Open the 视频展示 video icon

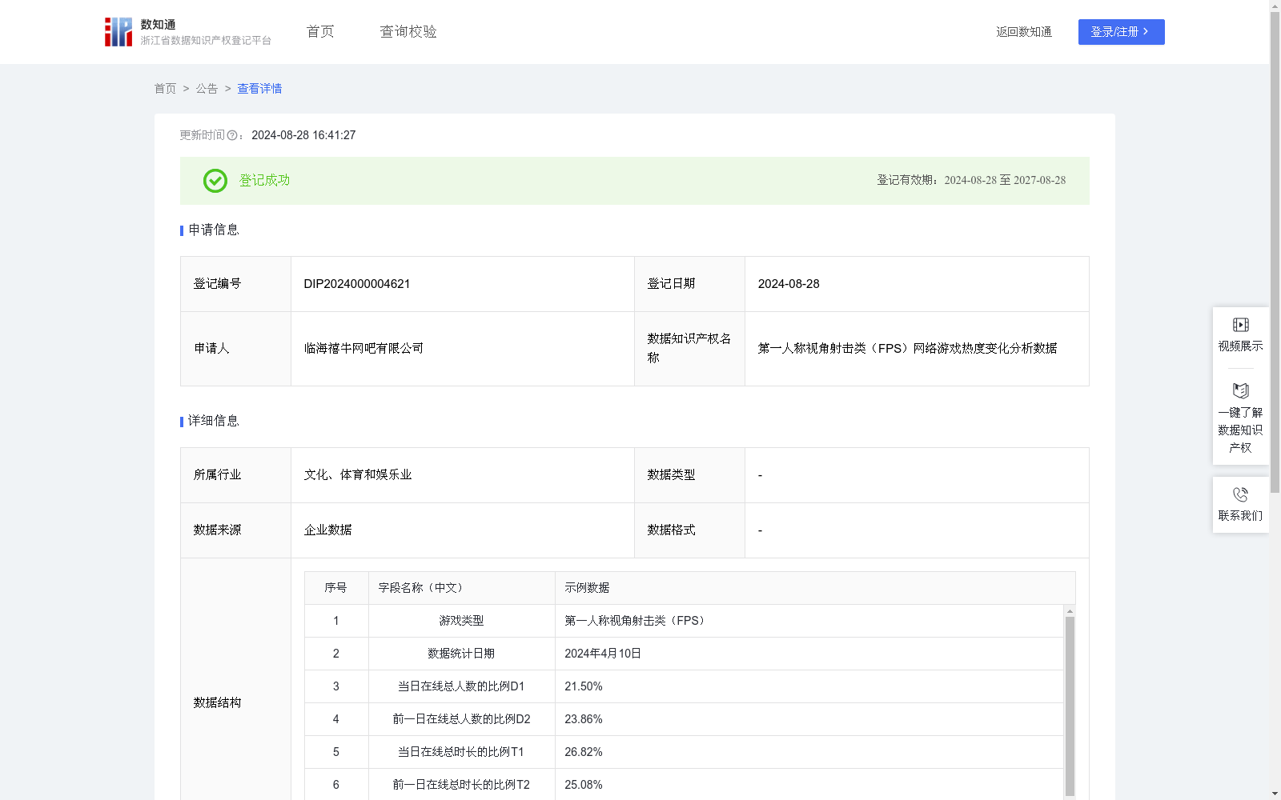coord(1240,325)
